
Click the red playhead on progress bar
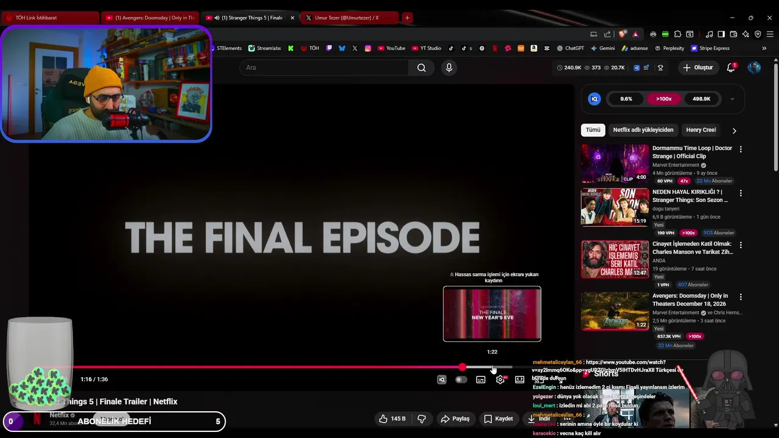(463, 367)
